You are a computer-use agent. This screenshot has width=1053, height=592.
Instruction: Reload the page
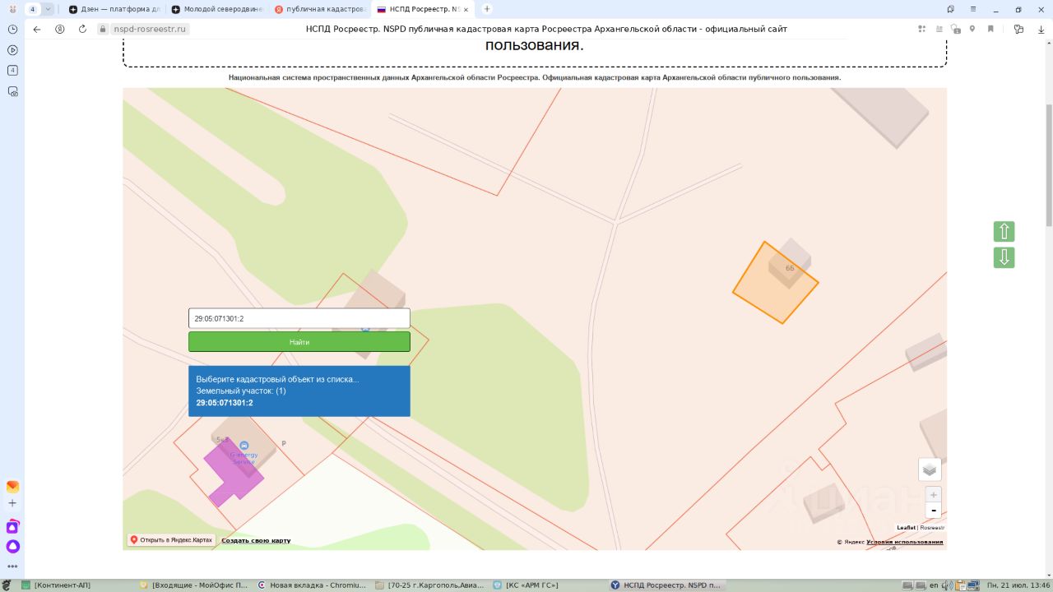(82, 29)
